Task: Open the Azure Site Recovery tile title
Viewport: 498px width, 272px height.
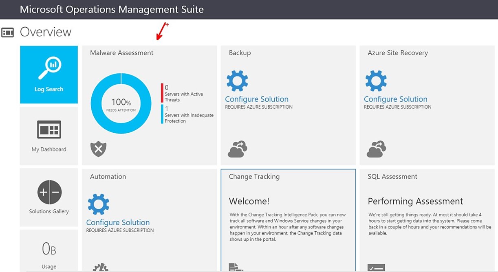Action: click(398, 53)
